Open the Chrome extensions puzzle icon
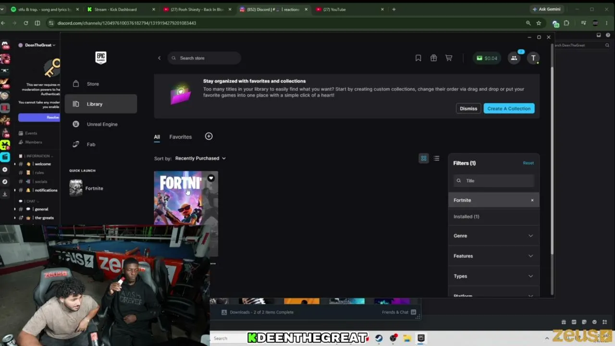This screenshot has width=615, height=346. (x=566, y=23)
